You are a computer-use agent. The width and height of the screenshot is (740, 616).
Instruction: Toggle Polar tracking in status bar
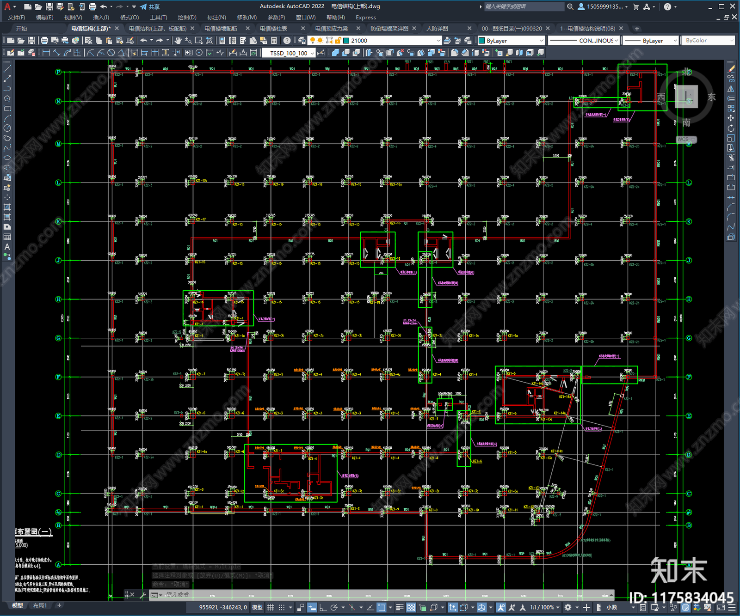point(334,607)
